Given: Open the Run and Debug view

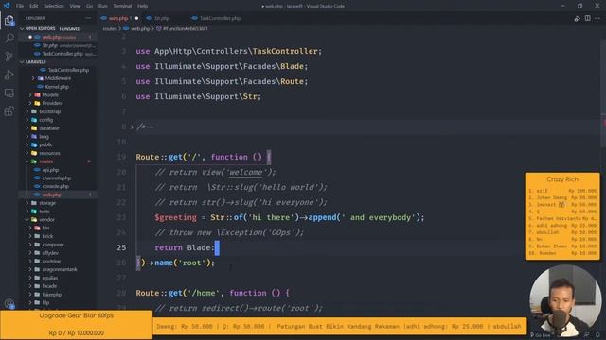Looking at the screenshot, I should click(9, 75).
